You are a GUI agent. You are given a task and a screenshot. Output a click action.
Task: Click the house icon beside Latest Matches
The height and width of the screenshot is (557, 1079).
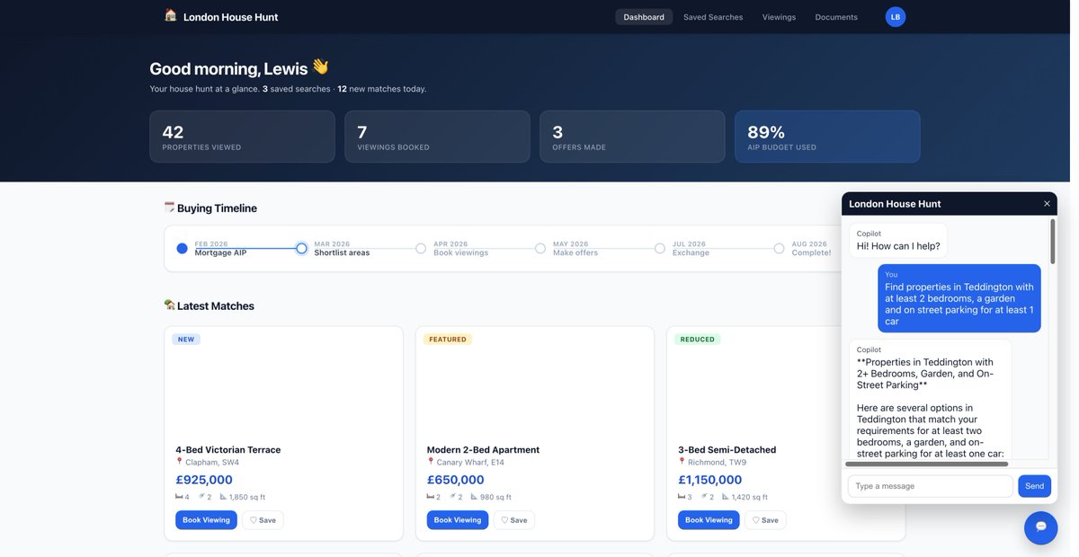click(x=169, y=305)
